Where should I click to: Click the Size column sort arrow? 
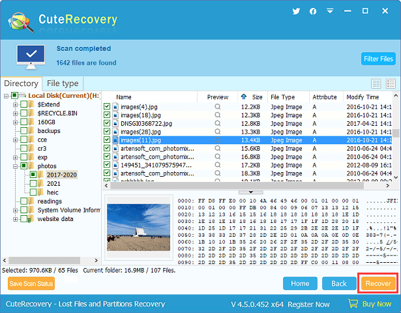244,97
